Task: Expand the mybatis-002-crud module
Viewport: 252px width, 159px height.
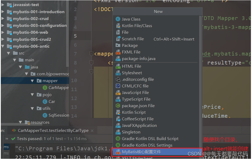Action: coord(3,18)
